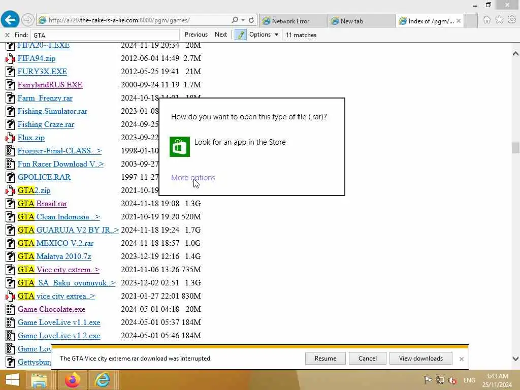520x390 pixels.
Task: Click the Action Center flag tray icon
Action: pos(428,380)
